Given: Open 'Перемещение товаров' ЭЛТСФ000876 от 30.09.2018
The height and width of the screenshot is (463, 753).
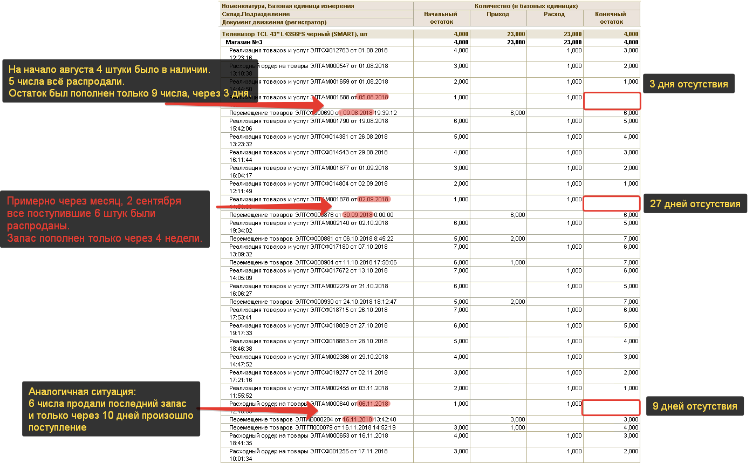Looking at the screenshot, I should click(x=311, y=215).
